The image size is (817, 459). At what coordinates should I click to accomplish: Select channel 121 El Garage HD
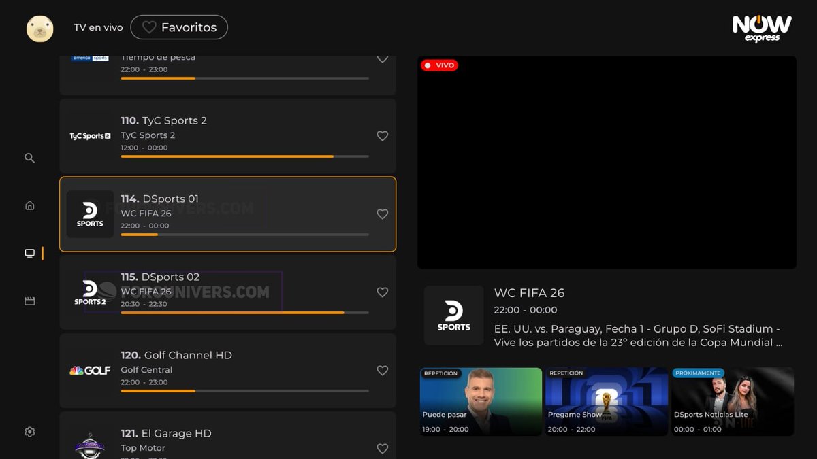[227, 435]
